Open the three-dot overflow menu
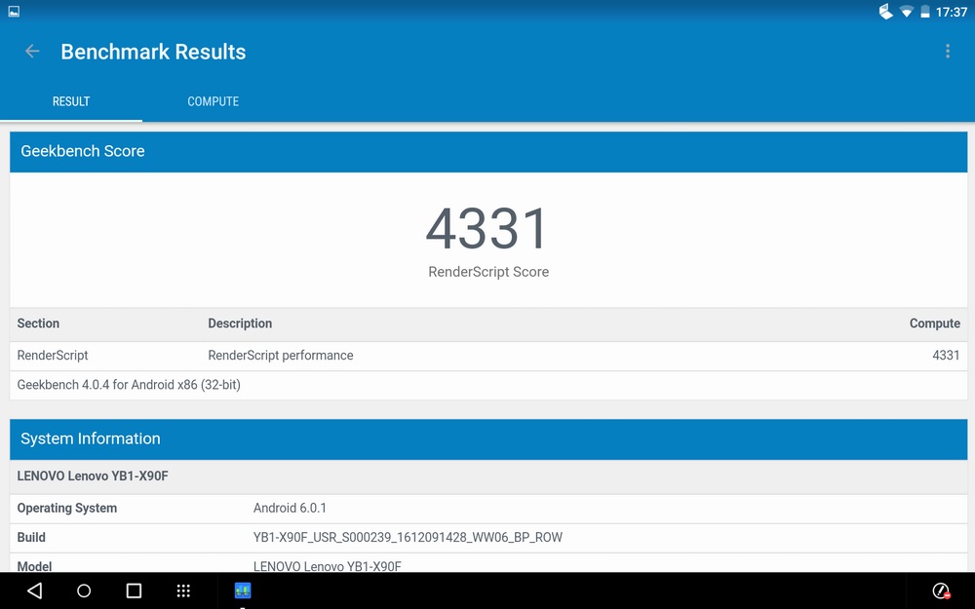The width and height of the screenshot is (975, 609). 948,52
